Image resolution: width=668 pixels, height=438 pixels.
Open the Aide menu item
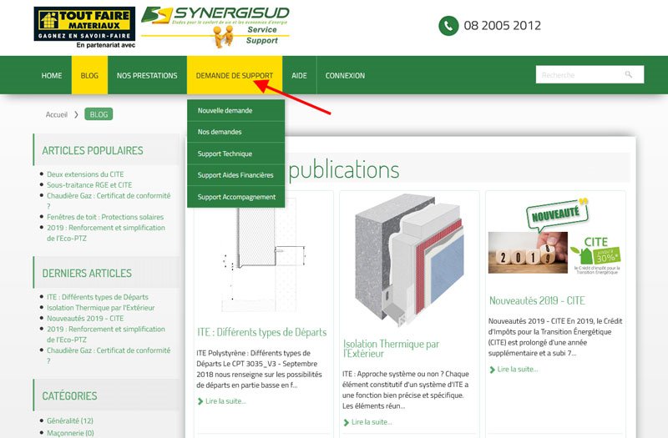coord(299,76)
